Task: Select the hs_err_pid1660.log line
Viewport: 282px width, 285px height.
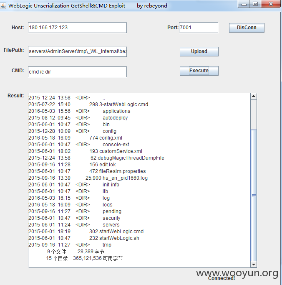Action: (x=88, y=178)
